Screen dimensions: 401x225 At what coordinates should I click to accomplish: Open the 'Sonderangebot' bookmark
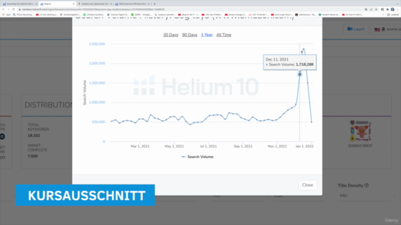(70, 15)
